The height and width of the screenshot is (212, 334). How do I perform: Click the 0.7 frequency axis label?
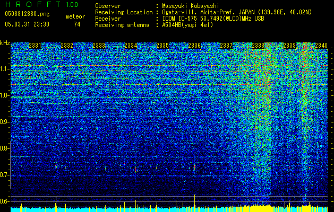tap(5, 175)
